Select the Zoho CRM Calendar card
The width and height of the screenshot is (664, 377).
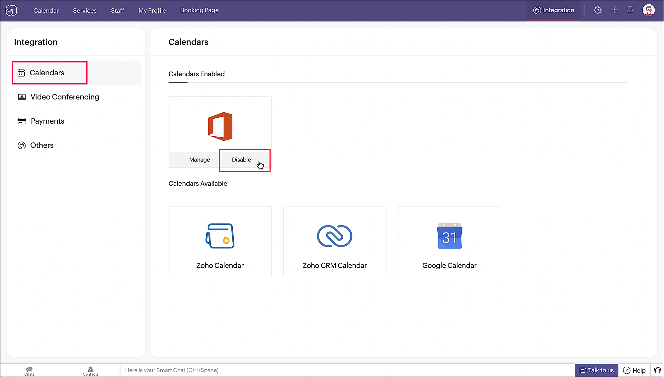click(335, 241)
